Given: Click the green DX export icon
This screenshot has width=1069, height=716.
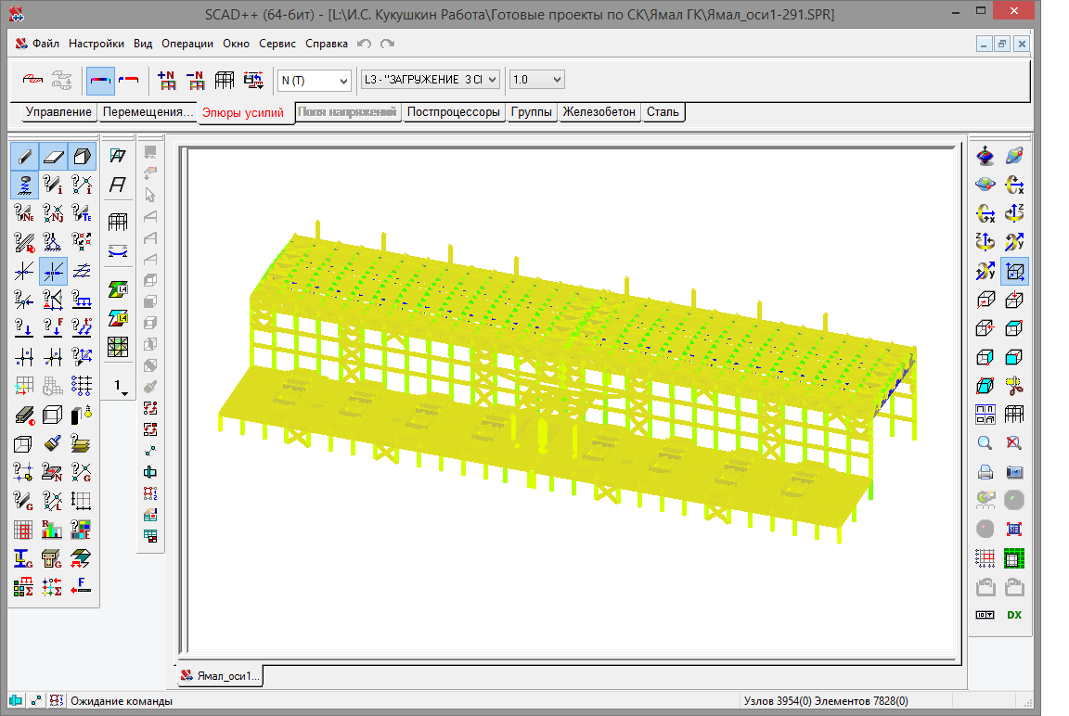Looking at the screenshot, I should (x=1014, y=615).
